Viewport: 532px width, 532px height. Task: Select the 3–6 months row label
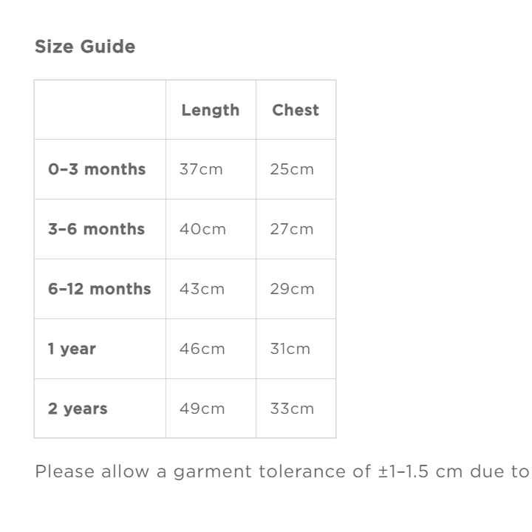point(97,229)
